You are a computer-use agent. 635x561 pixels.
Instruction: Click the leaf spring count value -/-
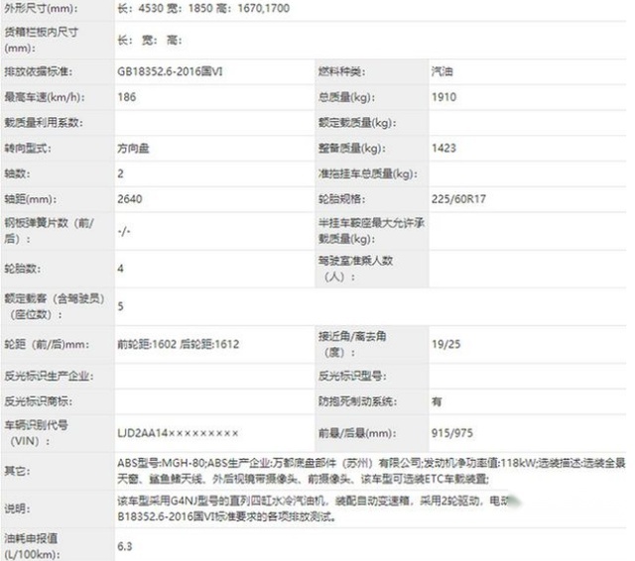(x=123, y=231)
